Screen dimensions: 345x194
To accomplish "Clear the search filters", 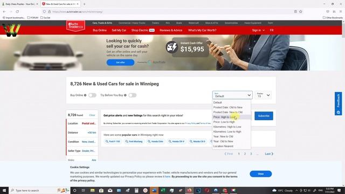I will (x=92, y=115).
